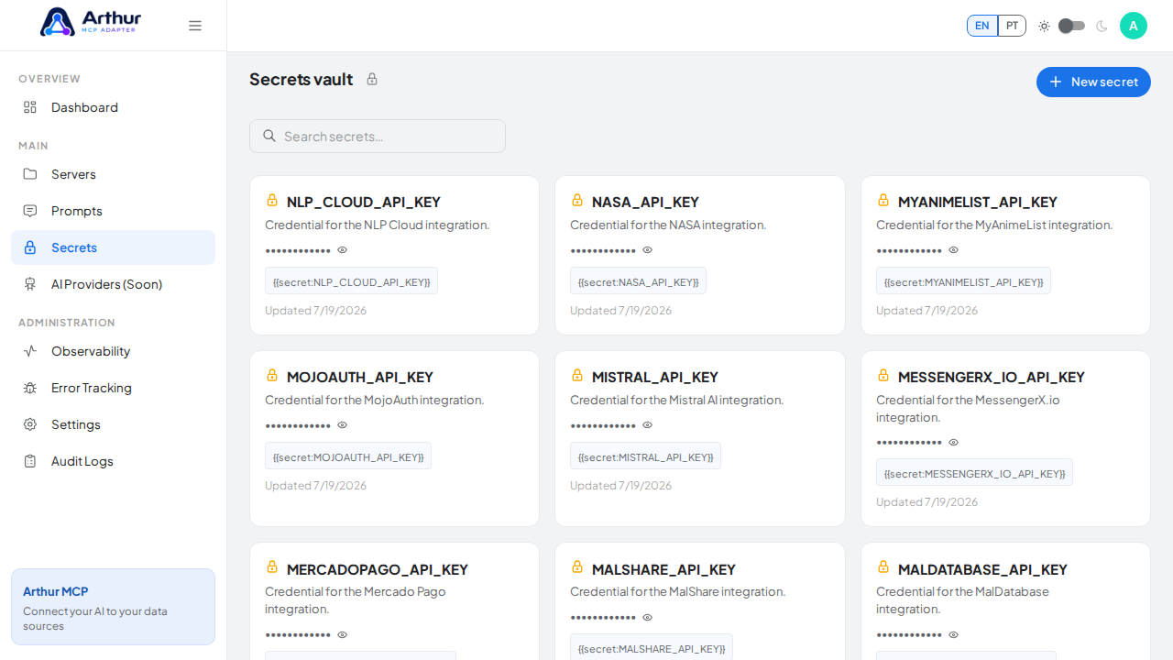1173x660 pixels.
Task: Open the MERCADOPAGO_API_KEY card title
Action: pyautogui.click(x=378, y=569)
